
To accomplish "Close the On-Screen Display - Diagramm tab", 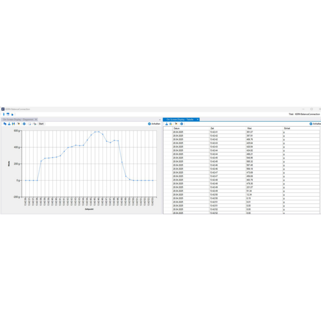I will [x=36, y=119].
